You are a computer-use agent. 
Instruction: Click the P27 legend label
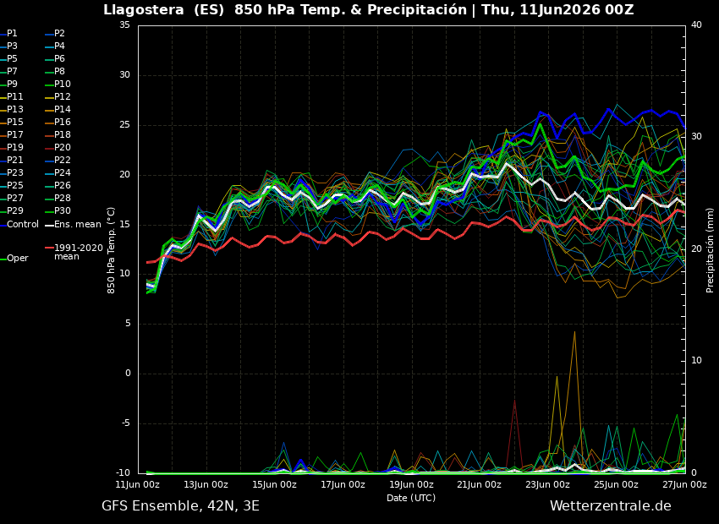click(14, 199)
